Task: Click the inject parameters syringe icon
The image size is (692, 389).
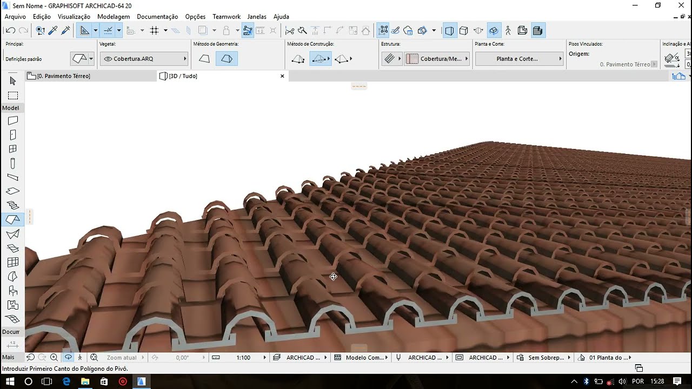Action: point(66,31)
